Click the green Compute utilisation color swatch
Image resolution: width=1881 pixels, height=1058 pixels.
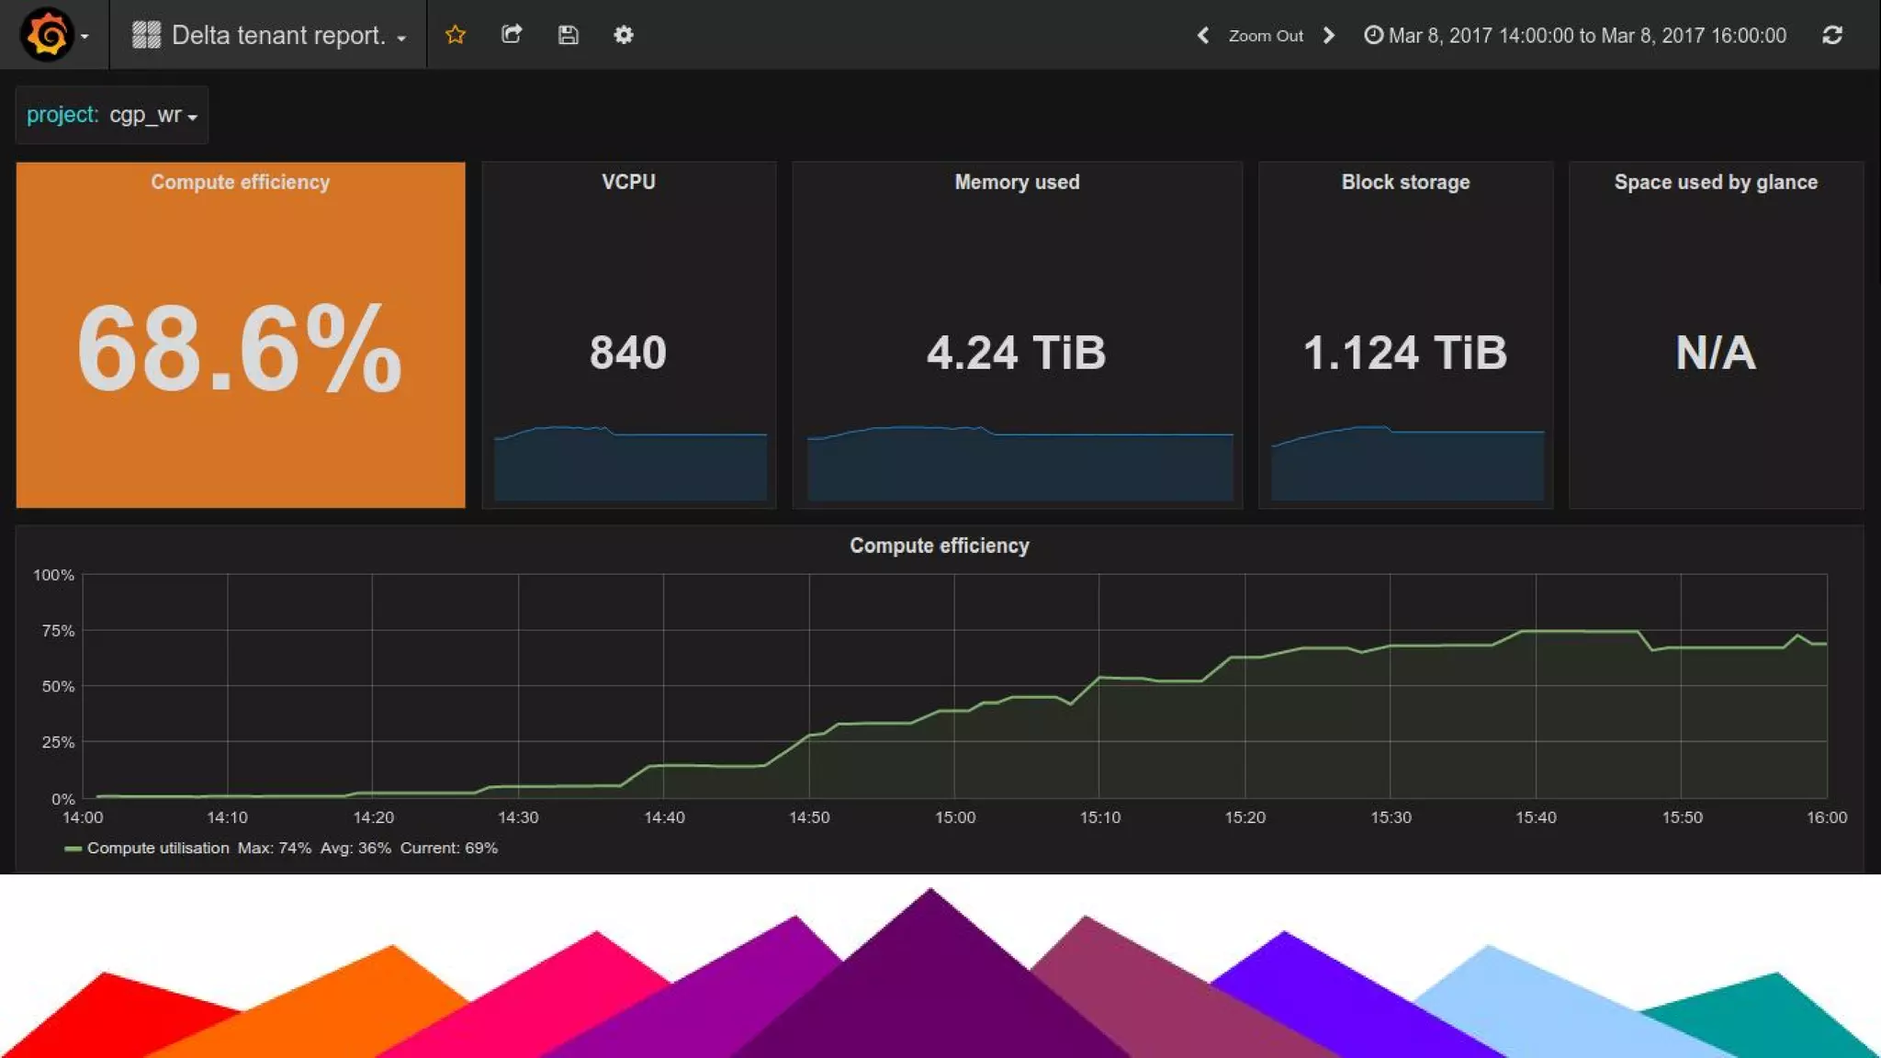[73, 849]
